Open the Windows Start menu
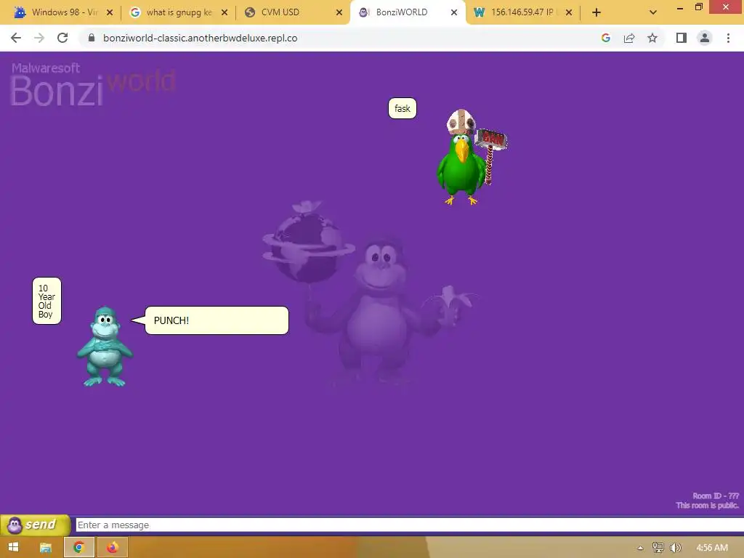 pos(13,547)
